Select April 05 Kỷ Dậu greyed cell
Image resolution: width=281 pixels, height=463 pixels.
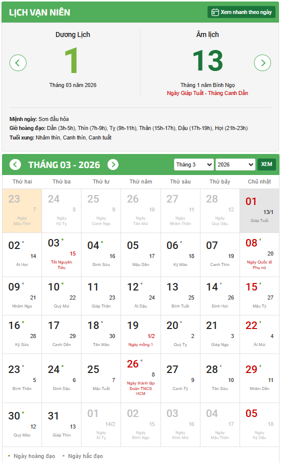click(x=259, y=425)
